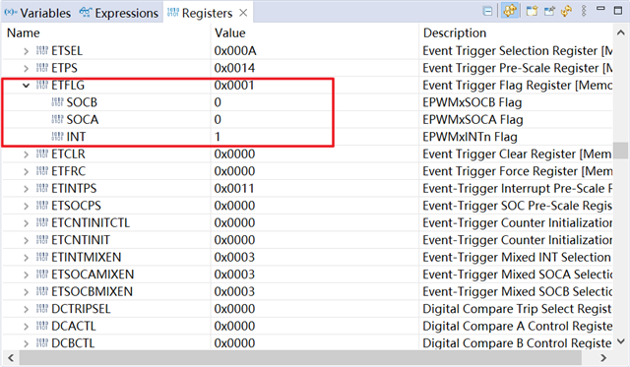Expand the ETCLR register

coord(27,154)
